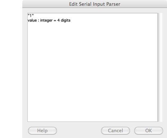The height and width of the screenshot is (138, 167).
Task: Click the word 'value' in the parser text
Action: [x=32, y=20]
